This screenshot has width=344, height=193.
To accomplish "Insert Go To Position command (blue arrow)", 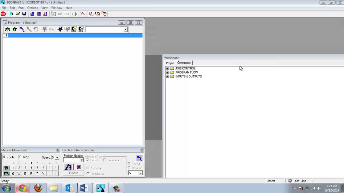I will pyautogui.click(x=22, y=29).
